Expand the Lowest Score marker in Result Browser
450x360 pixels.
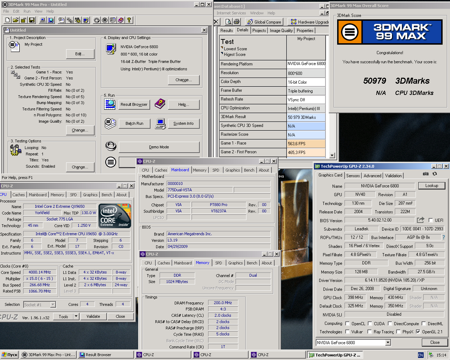coord(222,48)
